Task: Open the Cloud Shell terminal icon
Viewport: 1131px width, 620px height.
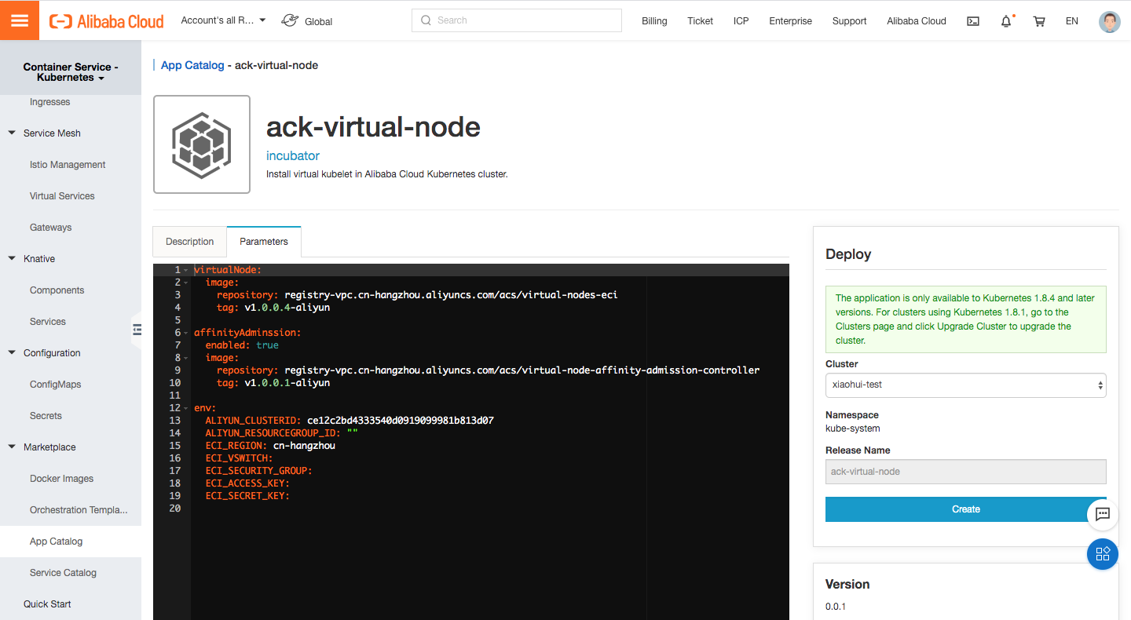Action: click(x=973, y=21)
